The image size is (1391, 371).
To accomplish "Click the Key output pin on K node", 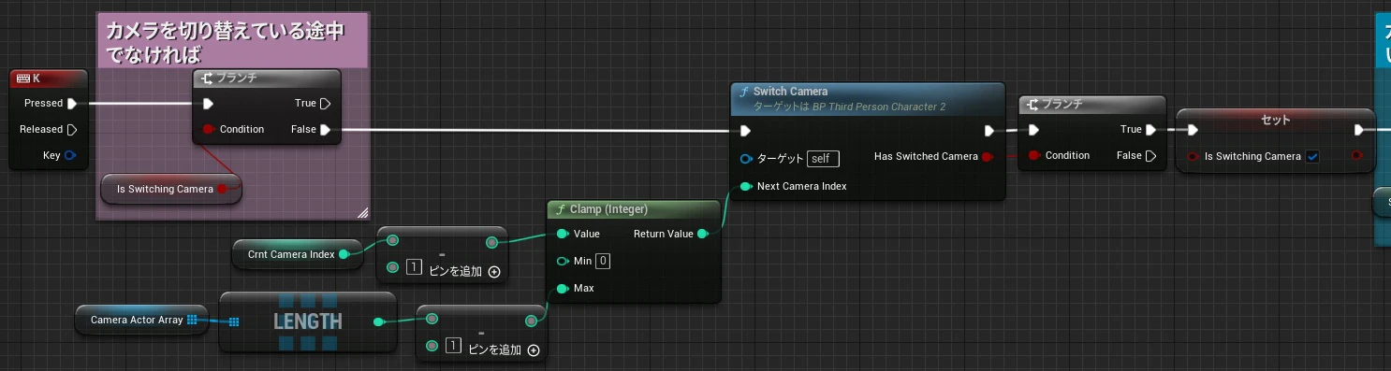I will coord(70,155).
